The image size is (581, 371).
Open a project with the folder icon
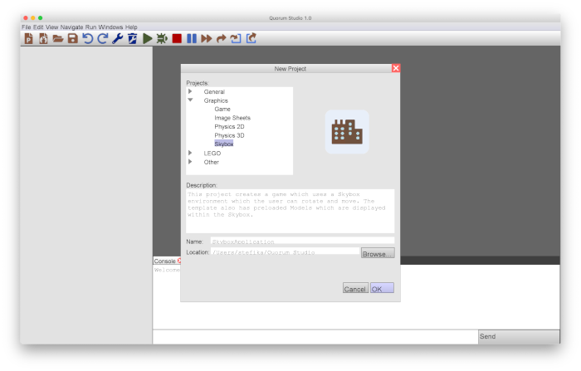pyautogui.click(x=58, y=38)
